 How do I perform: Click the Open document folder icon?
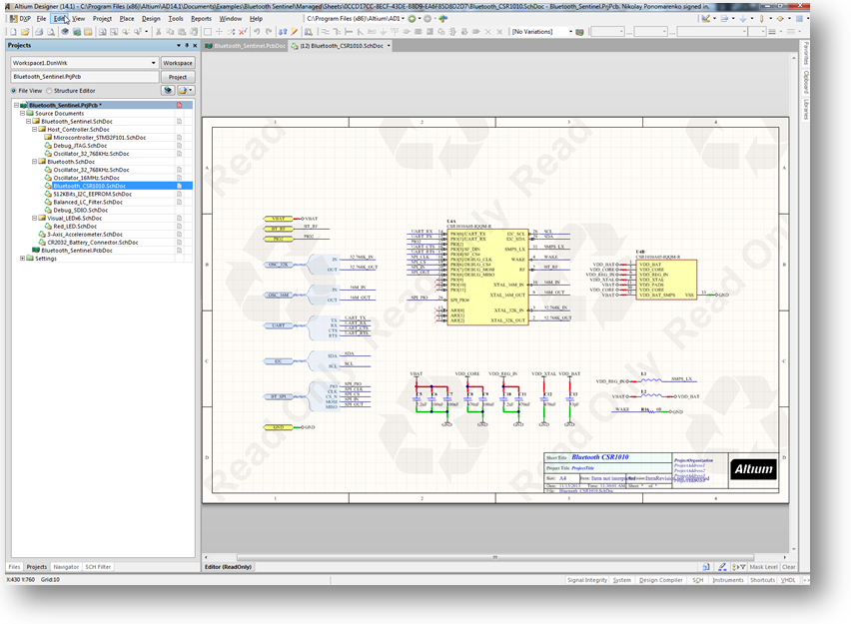pos(25,32)
